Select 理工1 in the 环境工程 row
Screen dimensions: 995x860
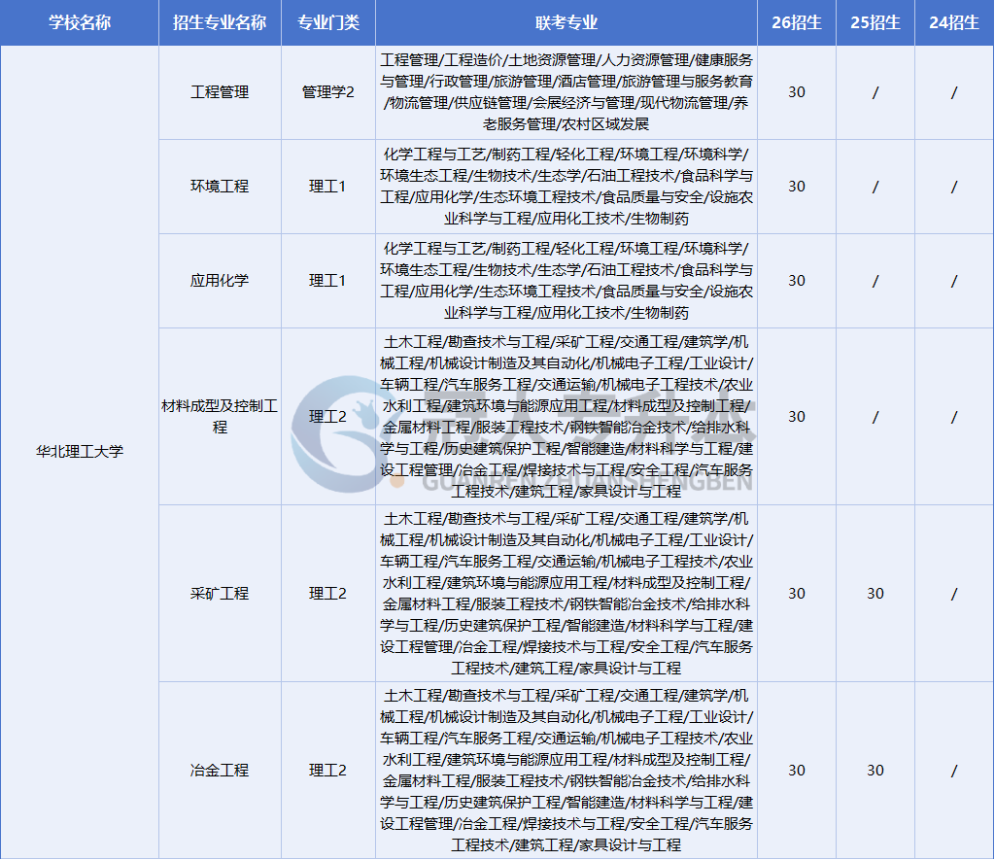328,187
